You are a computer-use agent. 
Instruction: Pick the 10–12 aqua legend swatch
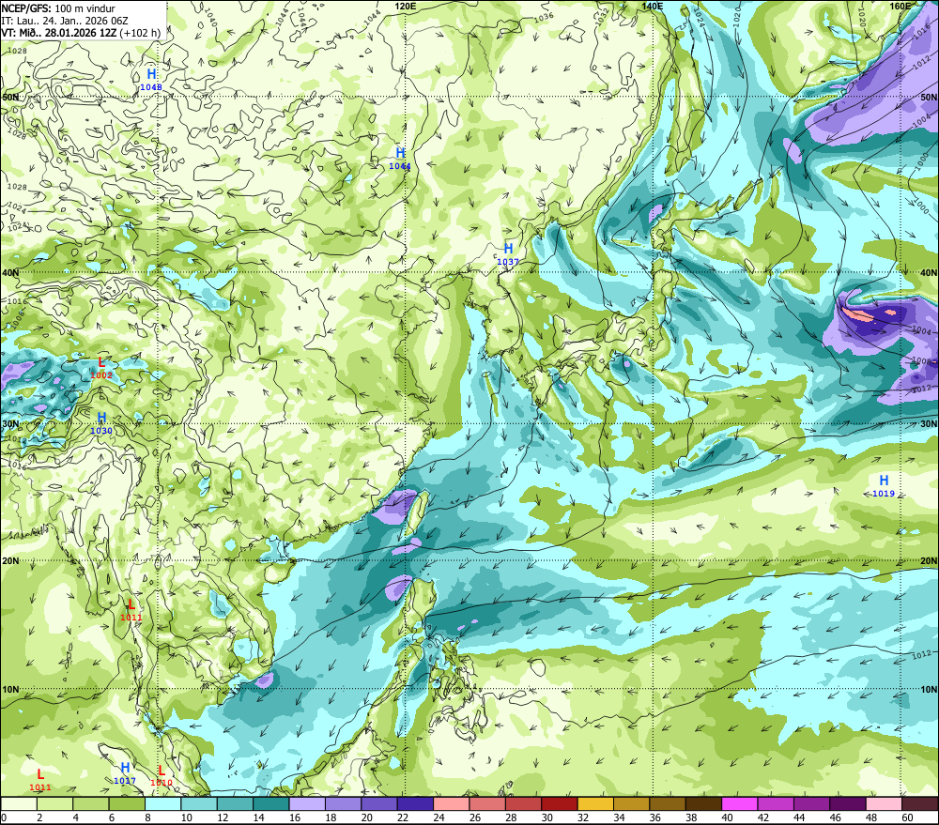[199, 803]
